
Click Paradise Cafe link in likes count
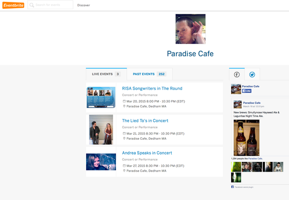(x=255, y=159)
